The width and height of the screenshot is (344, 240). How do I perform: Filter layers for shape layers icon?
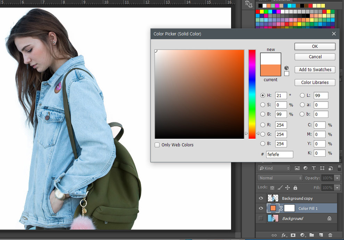tap(322, 168)
